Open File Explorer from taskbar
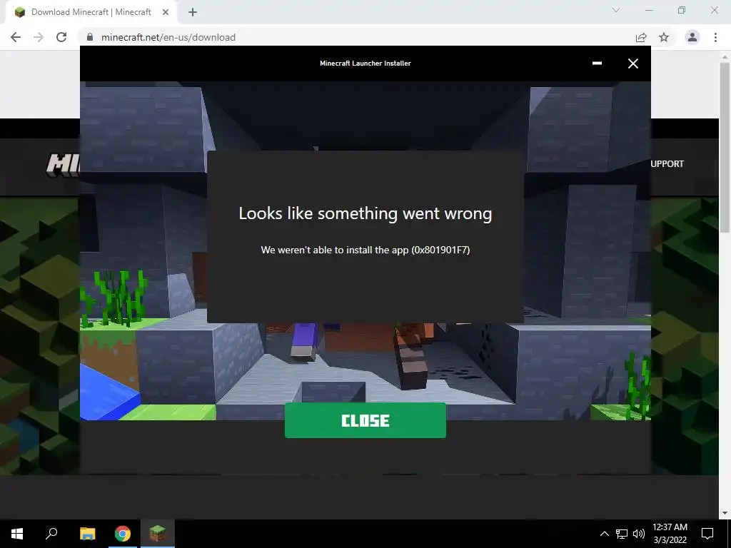Viewport: 731px width, 548px height. [x=87, y=534]
